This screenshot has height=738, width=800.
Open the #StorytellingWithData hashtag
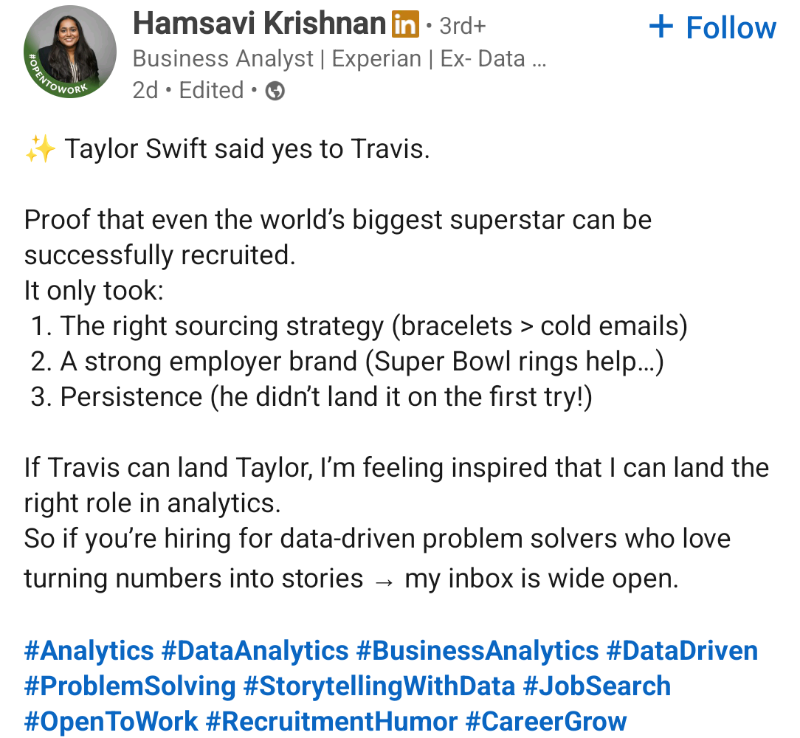coord(379,686)
